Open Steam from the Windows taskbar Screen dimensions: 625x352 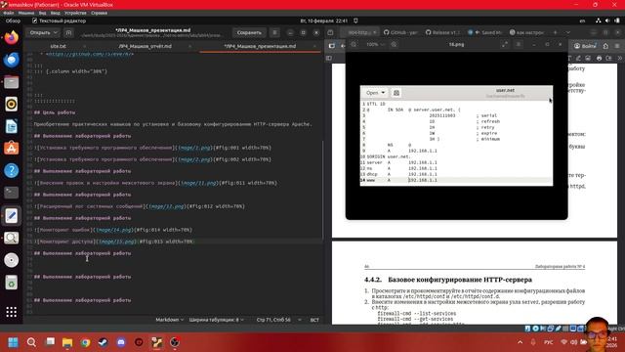[103, 342]
